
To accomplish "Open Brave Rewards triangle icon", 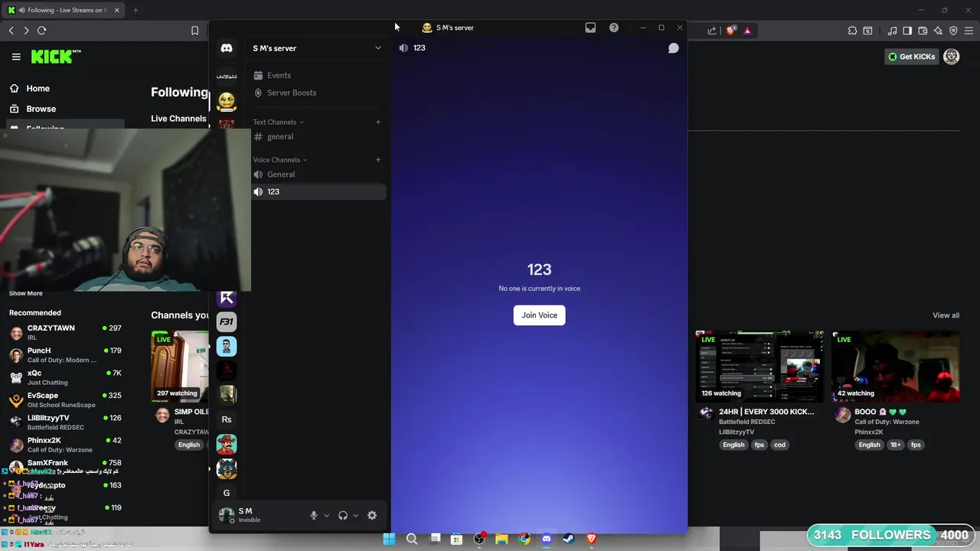I will point(747,31).
